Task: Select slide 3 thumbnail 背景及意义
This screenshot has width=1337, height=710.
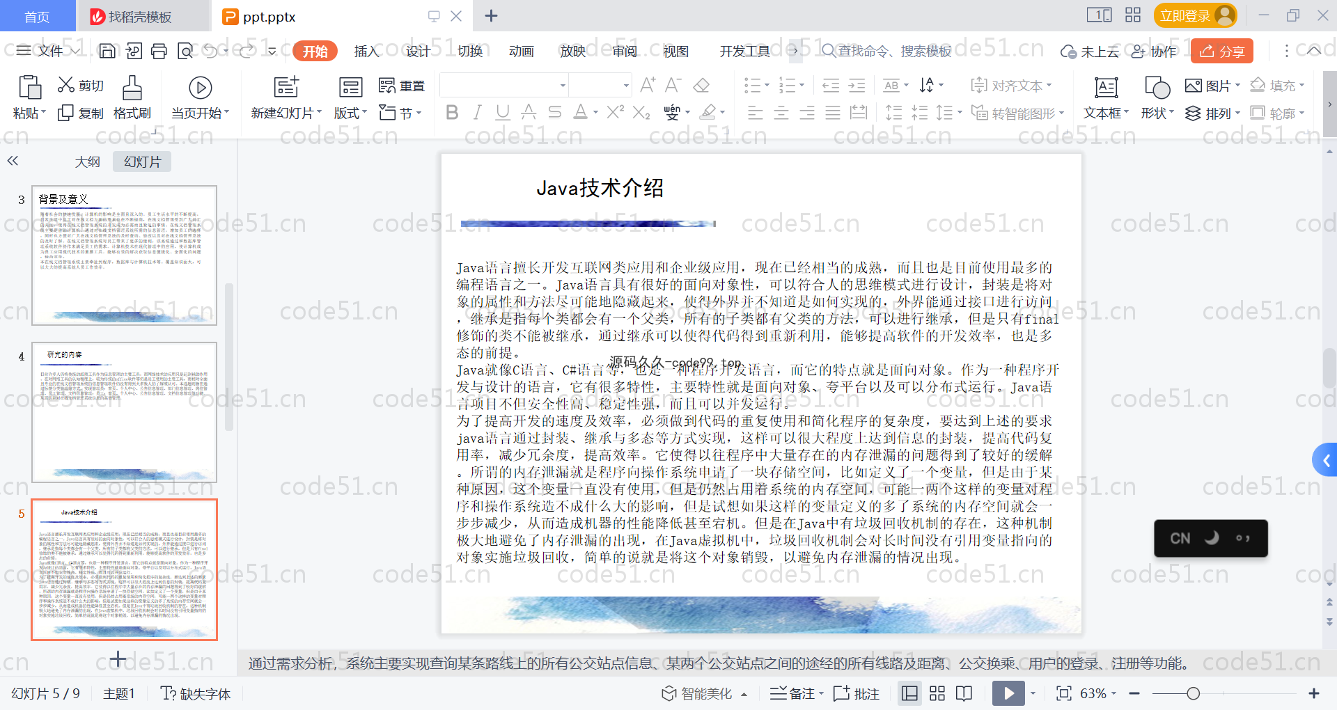Action: (124, 255)
